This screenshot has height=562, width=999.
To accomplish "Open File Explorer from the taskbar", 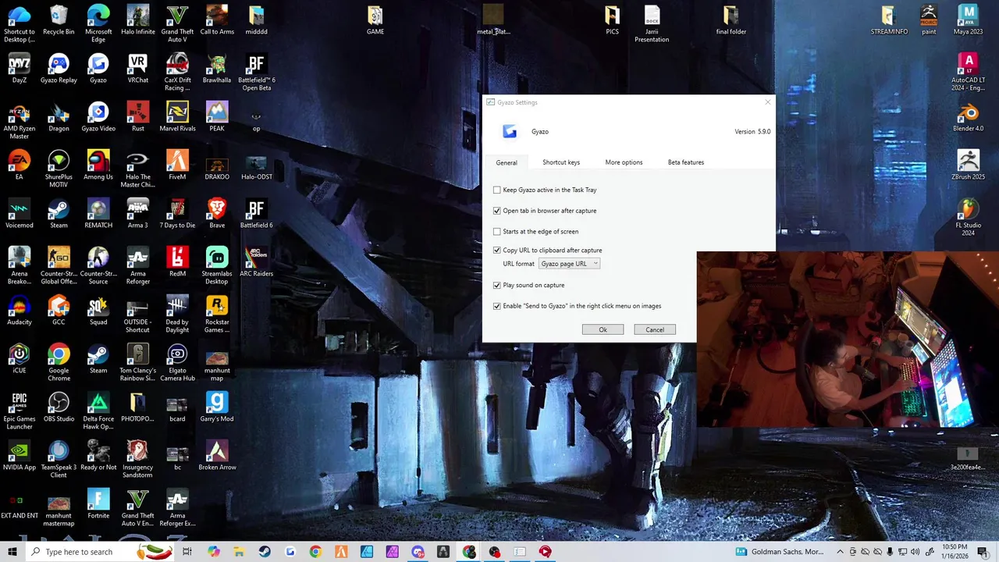I will click(239, 552).
